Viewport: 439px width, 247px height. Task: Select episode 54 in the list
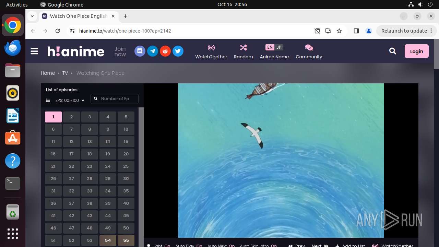point(108,240)
